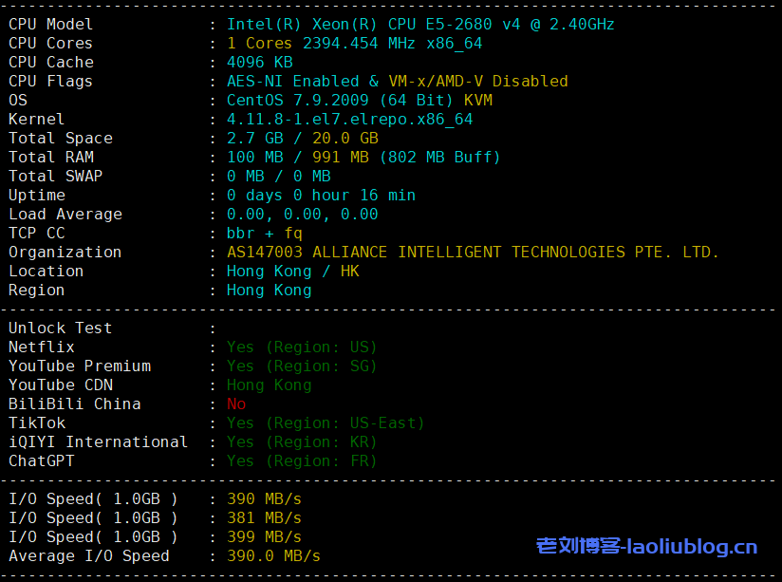The width and height of the screenshot is (782, 582).
Task: Click the bbr + fq TCP CC value
Action: (264, 233)
